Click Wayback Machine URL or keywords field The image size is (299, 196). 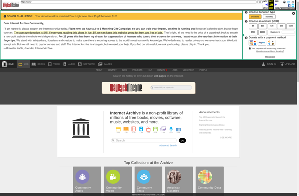171,88
